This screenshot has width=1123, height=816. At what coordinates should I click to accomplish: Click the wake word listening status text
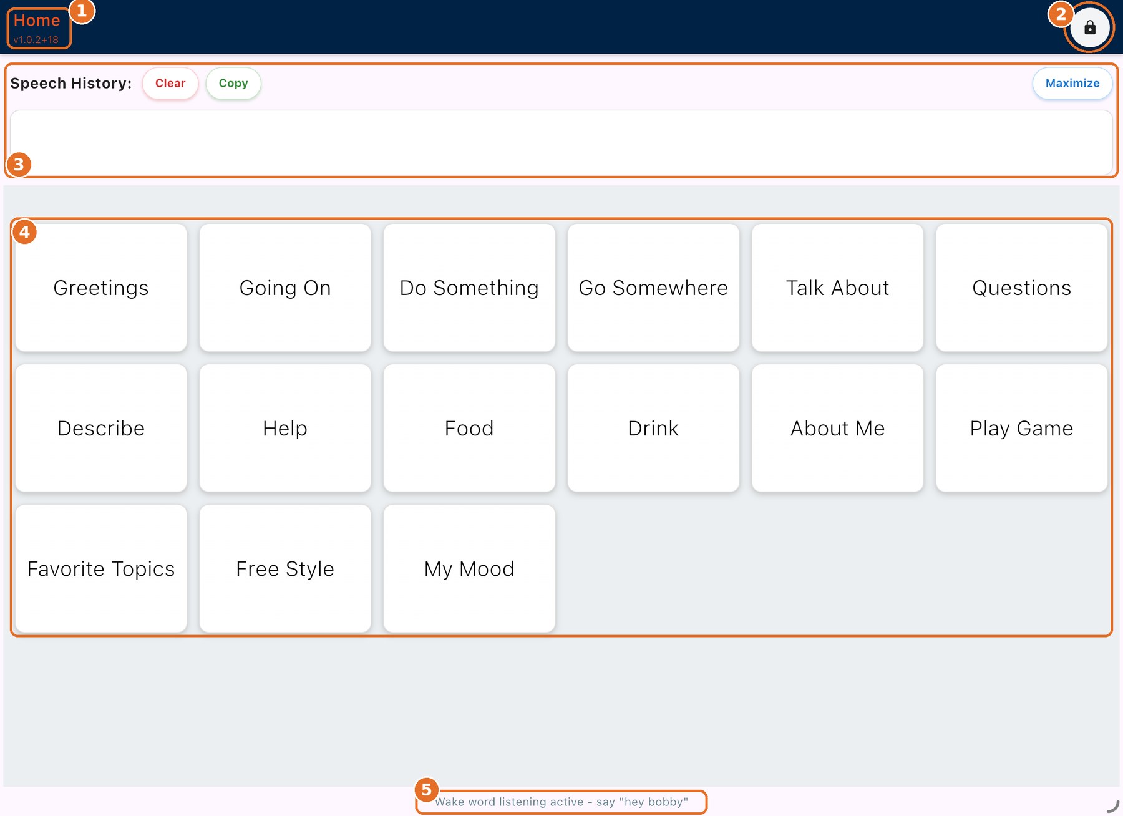point(561,802)
